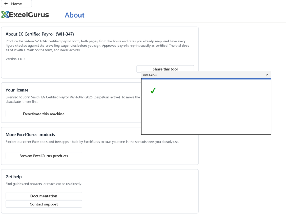Click the Get help heading
This screenshot has height=215, width=286.
click(x=13, y=177)
